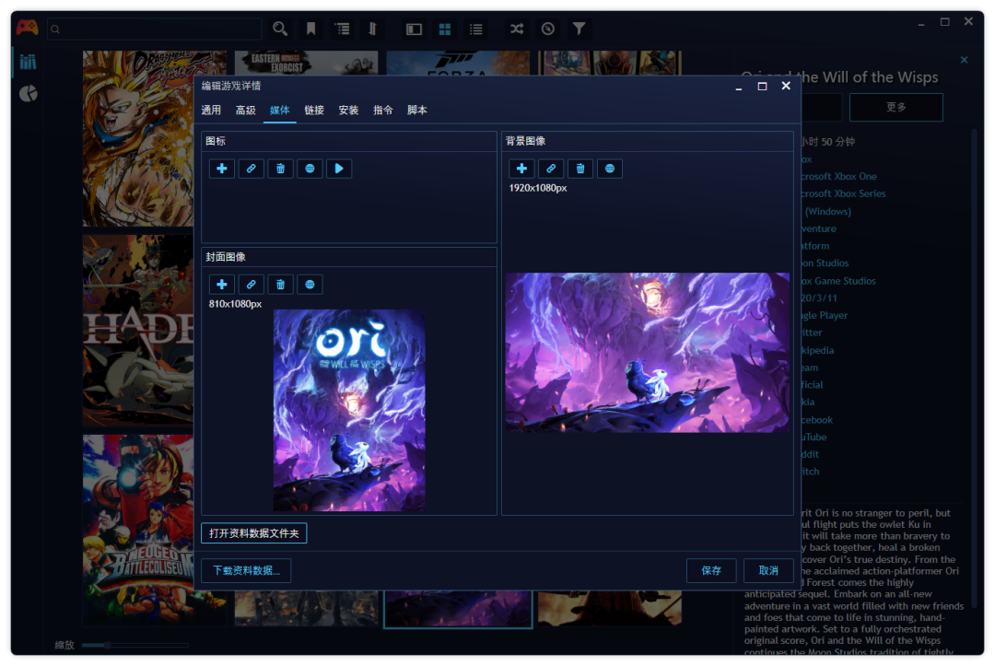
Task: Select the Eastern Exorcist game cover
Action: pyautogui.click(x=307, y=63)
